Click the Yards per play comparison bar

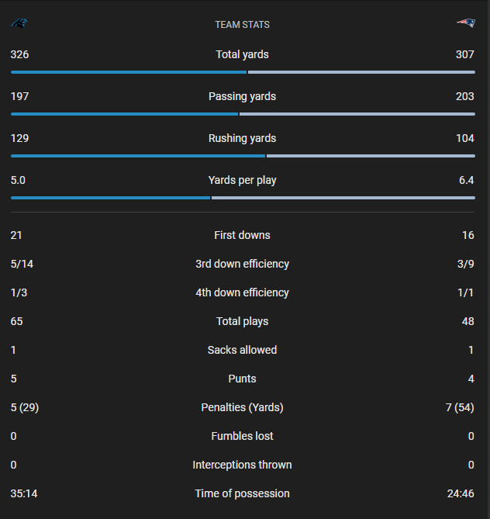pos(243,198)
